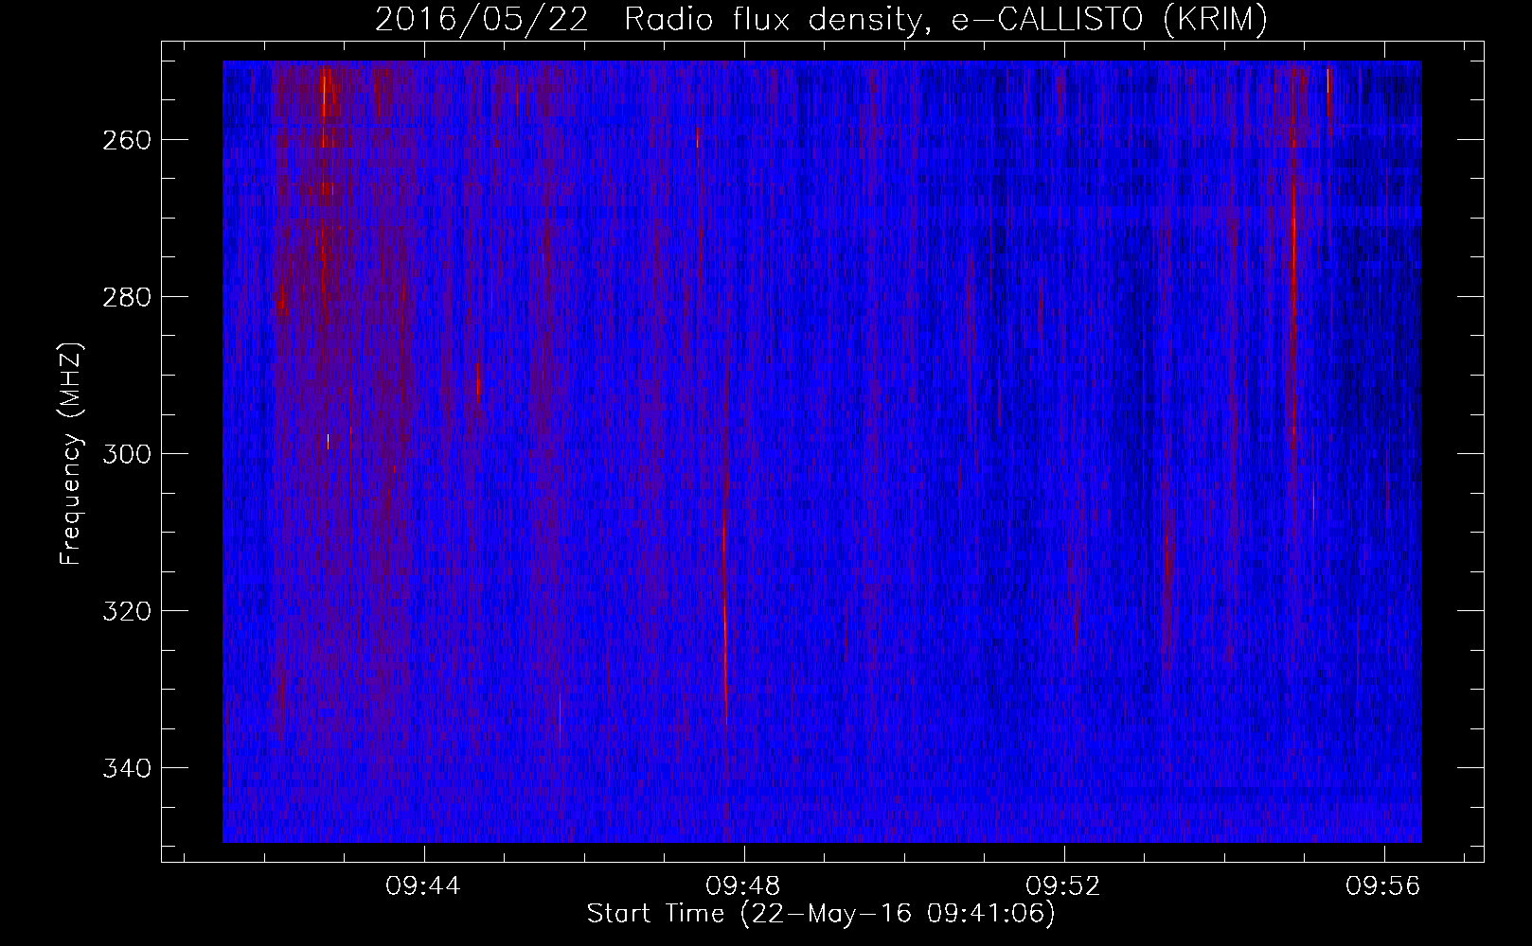Click the 320 frequency tick label

point(125,610)
